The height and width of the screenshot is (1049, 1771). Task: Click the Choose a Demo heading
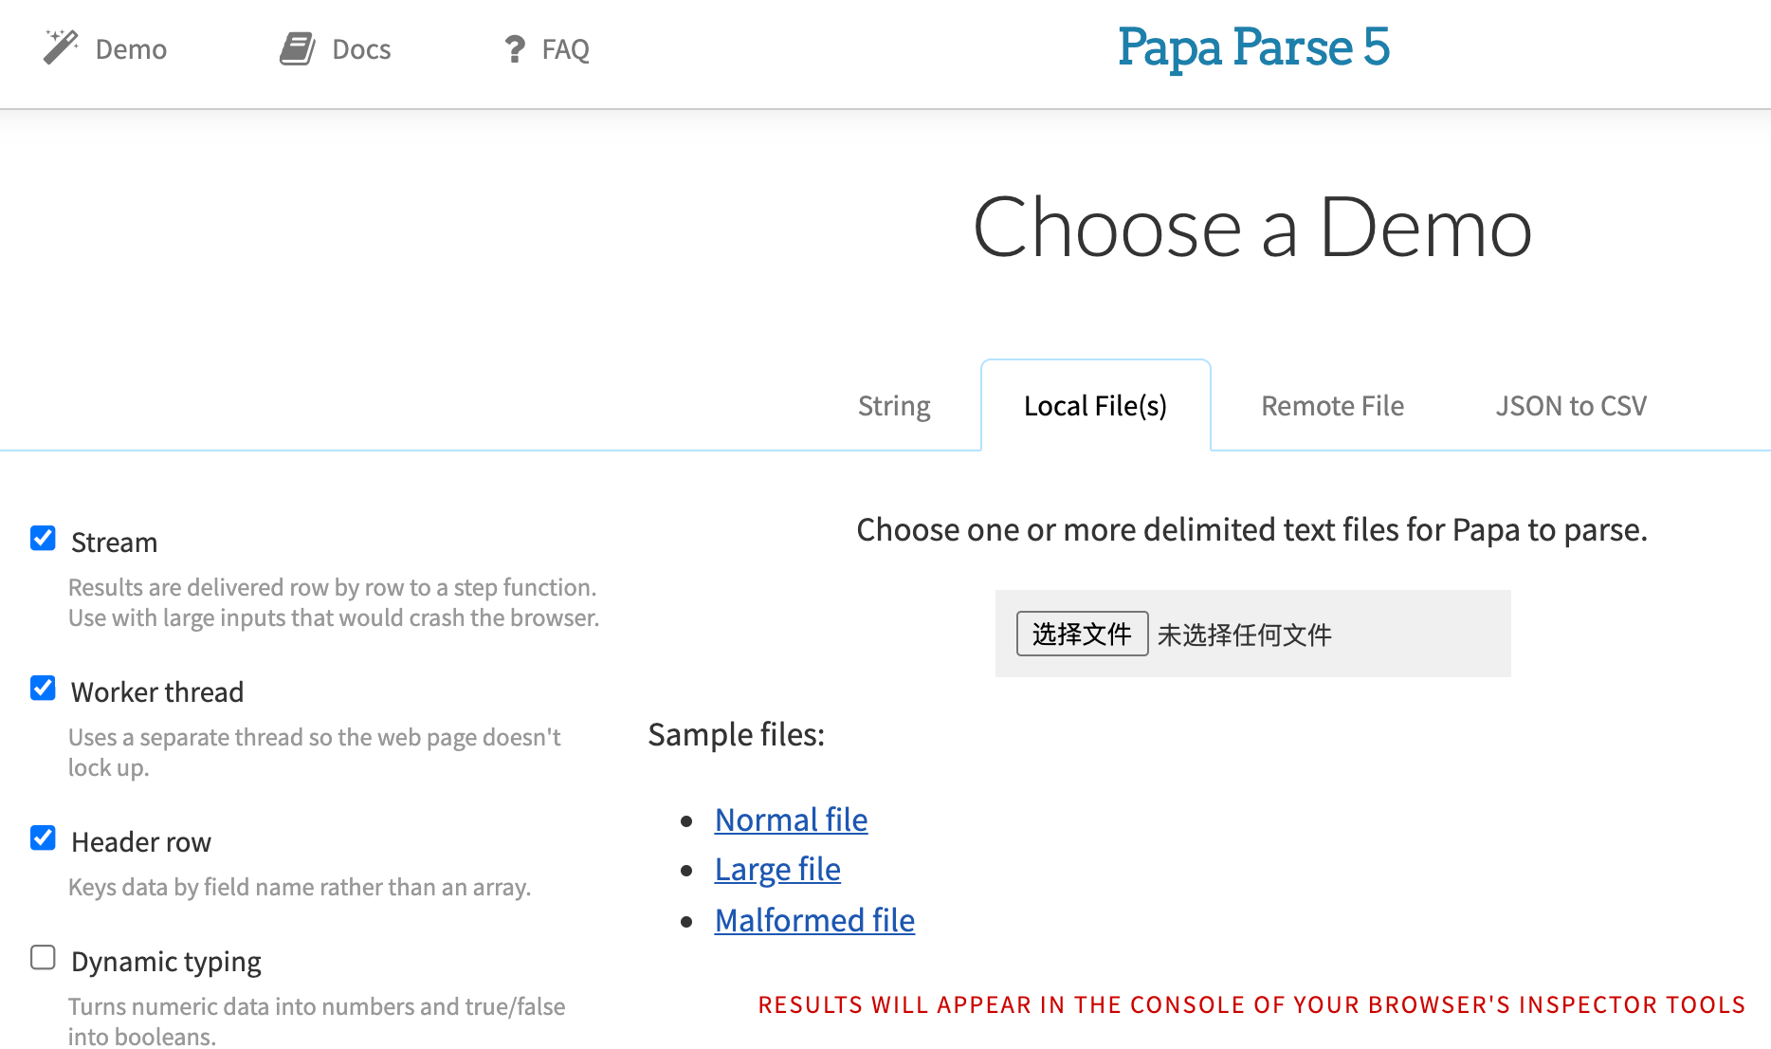[x=1252, y=228]
